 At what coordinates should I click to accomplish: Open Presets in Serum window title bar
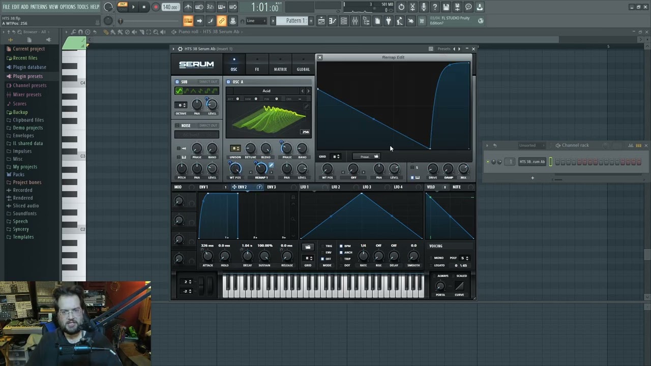point(444,49)
